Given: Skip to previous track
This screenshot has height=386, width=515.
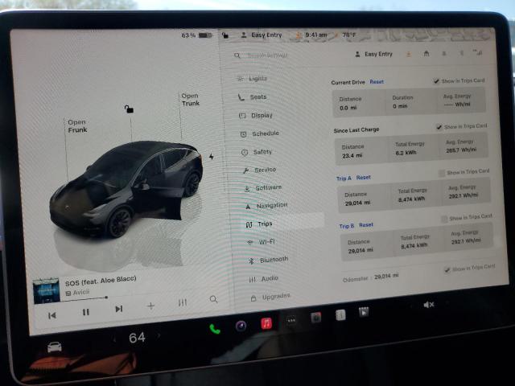Looking at the screenshot, I should click(x=51, y=316).
